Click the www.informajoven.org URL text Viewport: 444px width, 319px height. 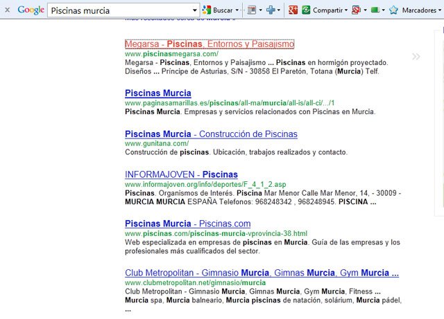pos(205,185)
